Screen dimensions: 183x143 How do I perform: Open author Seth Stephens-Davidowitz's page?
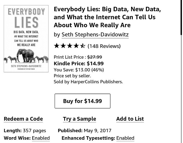point(95,35)
